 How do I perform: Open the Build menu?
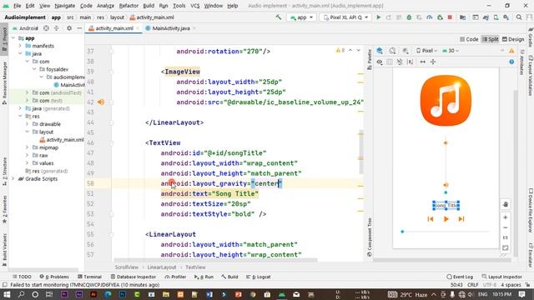[149, 6]
